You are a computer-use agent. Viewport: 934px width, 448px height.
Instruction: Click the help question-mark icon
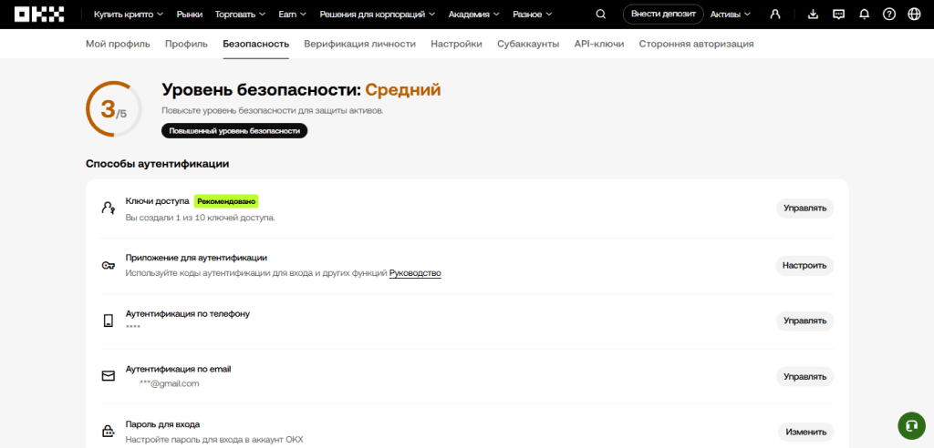(x=889, y=15)
